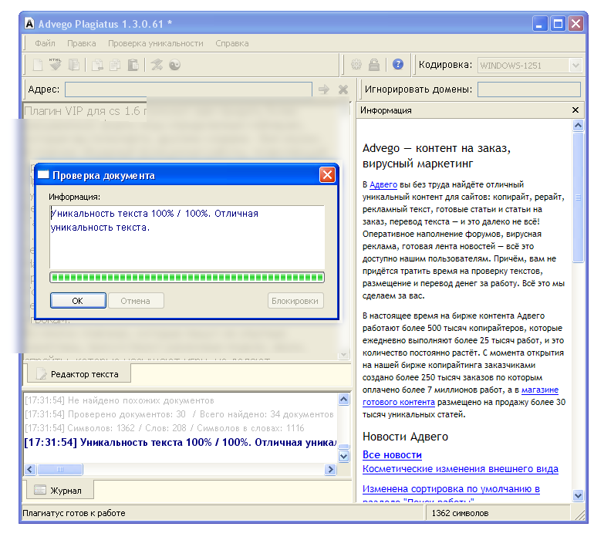Click OK in the document check dialog
Screen dimensions: 594x540
tap(78, 301)
